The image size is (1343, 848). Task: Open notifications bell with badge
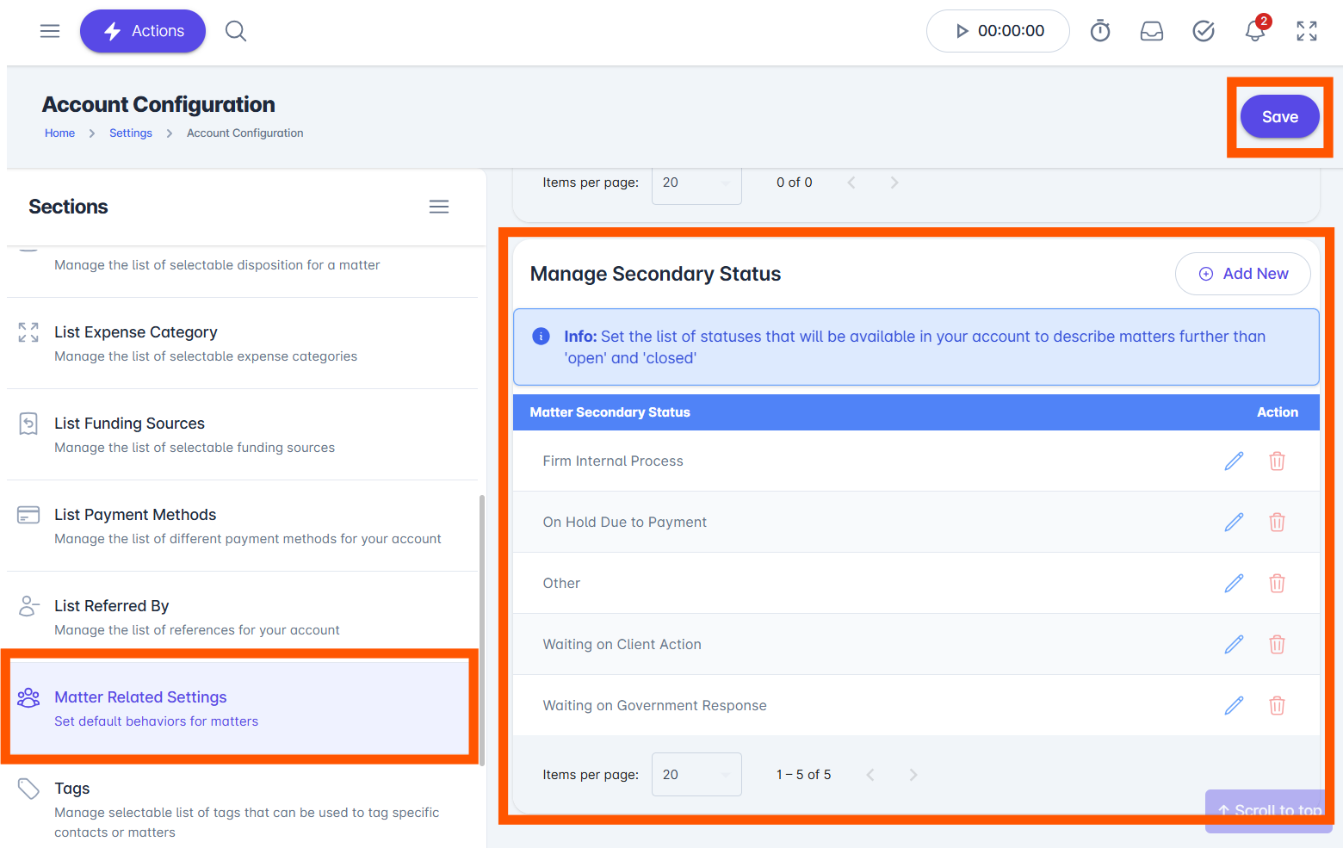1256,30
